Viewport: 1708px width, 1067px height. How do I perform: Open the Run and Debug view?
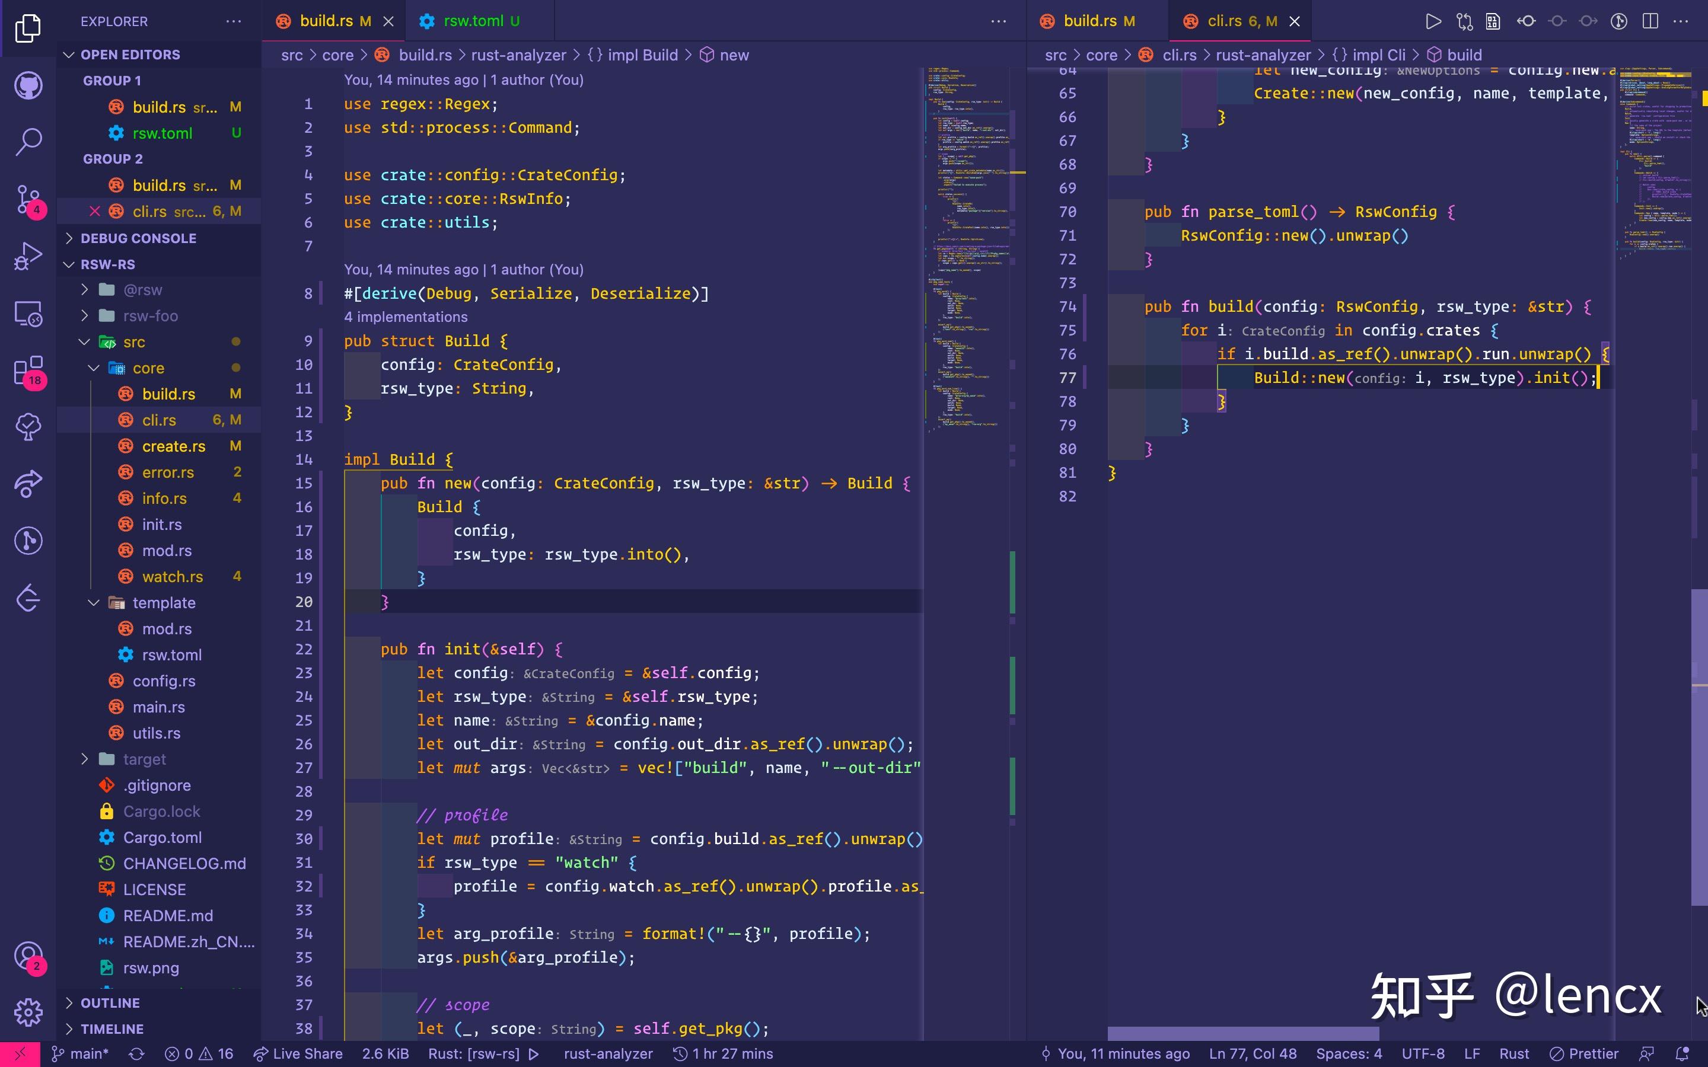[x=28, y=257]
